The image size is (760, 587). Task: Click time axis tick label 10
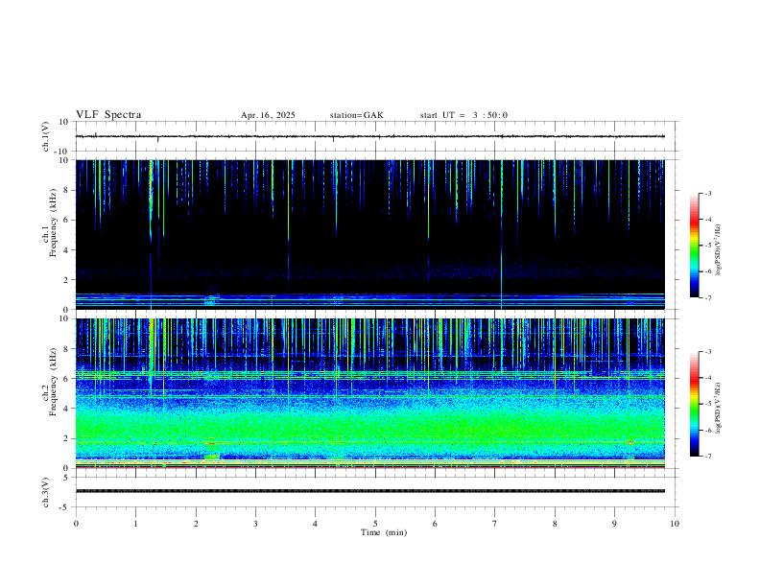[675, 524]
